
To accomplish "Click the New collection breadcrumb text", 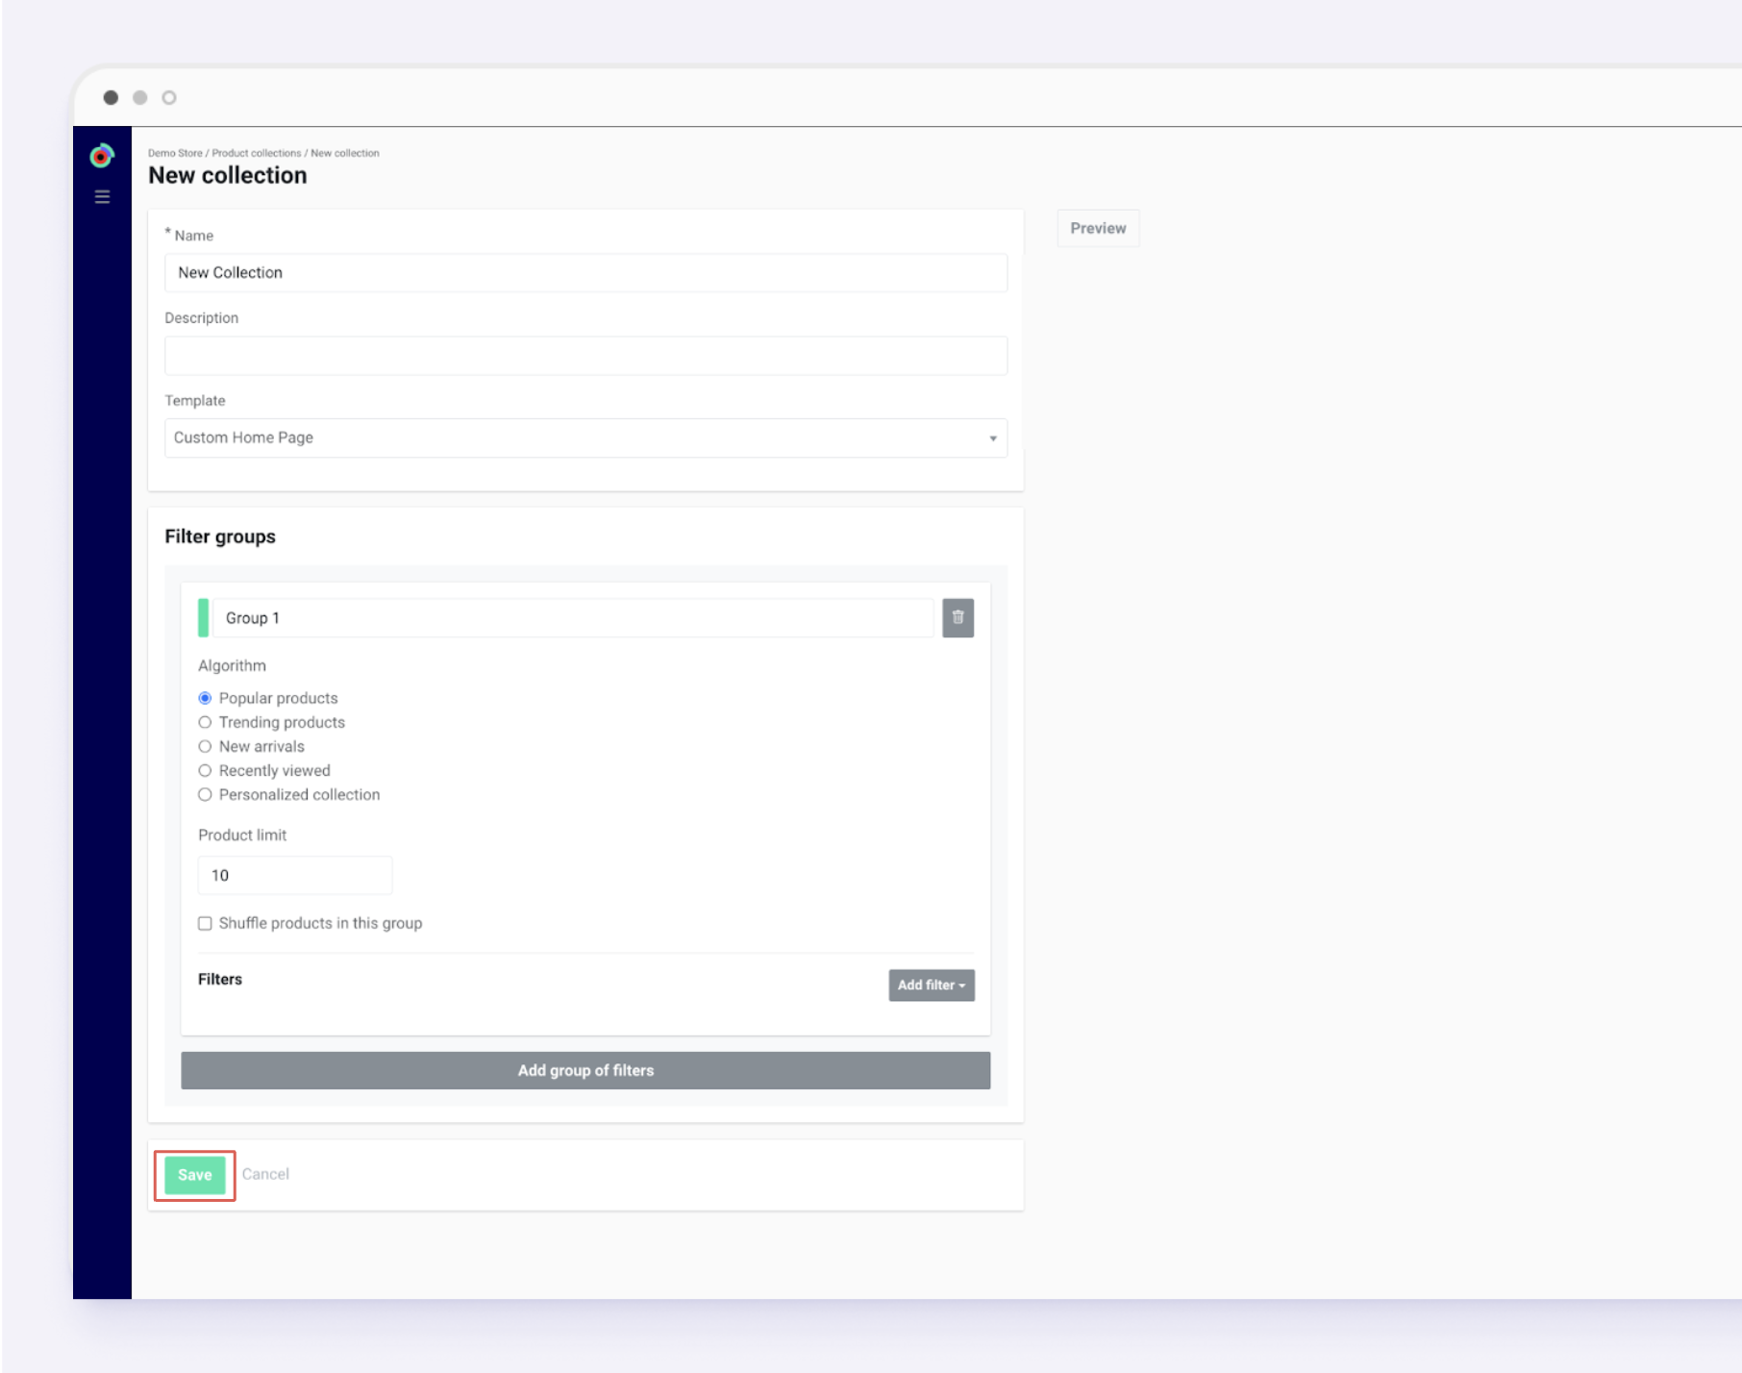I will point(345,153).
